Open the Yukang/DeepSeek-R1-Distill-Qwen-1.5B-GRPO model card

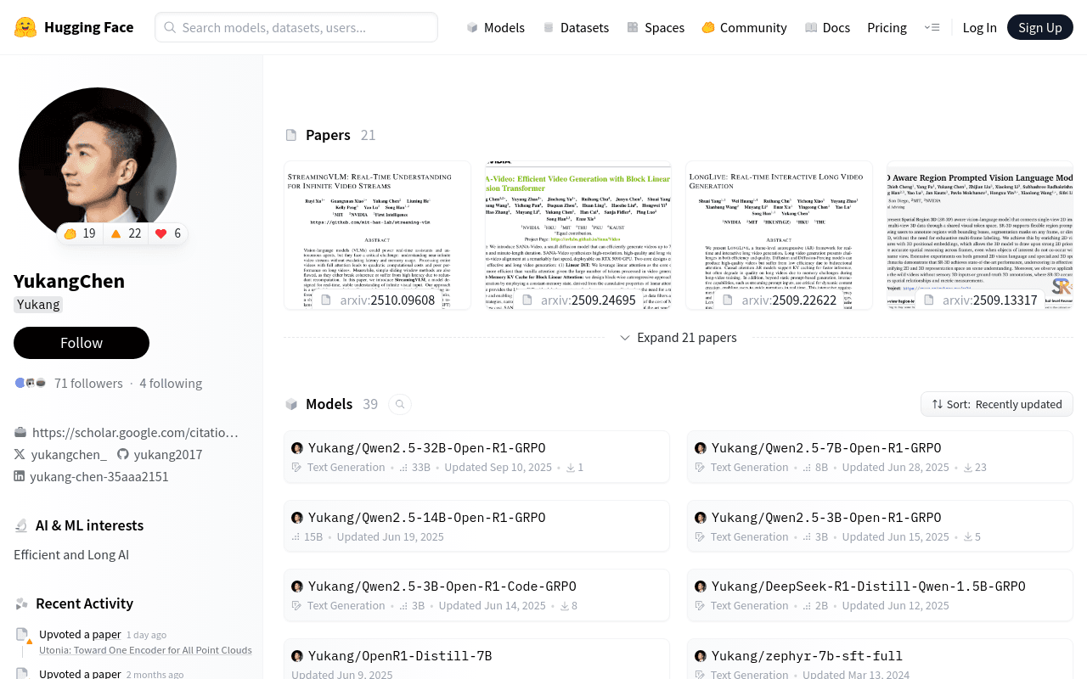click(x=880, y=595)
